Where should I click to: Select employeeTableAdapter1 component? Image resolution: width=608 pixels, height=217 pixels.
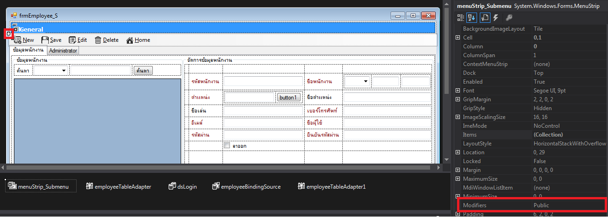pos(332,186)
